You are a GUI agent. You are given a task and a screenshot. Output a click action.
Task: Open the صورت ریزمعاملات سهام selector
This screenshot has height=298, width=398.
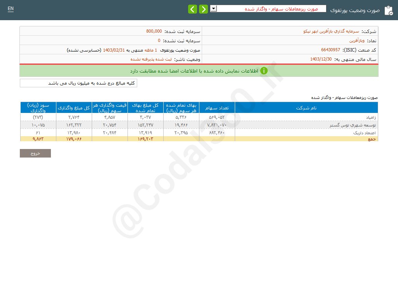[x=272, y=8]
